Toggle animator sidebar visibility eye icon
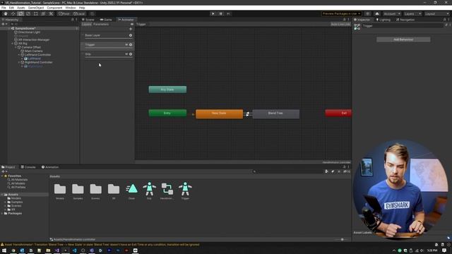Image resolution: width=452 pixels, height=254 pixels. [132, 24]
